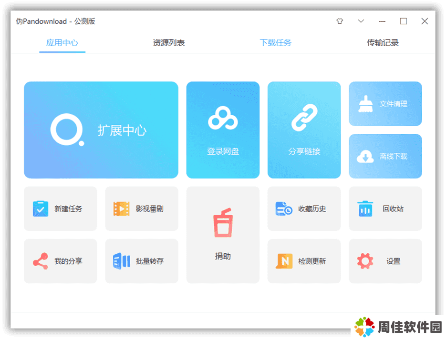Screen dimensions: 446x339
Task: Close the 伪Pandownload window
Action: [425, 21]
